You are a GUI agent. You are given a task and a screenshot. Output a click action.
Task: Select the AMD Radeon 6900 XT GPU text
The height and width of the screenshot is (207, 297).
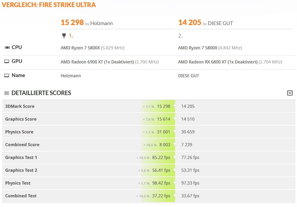pos(110,62)
